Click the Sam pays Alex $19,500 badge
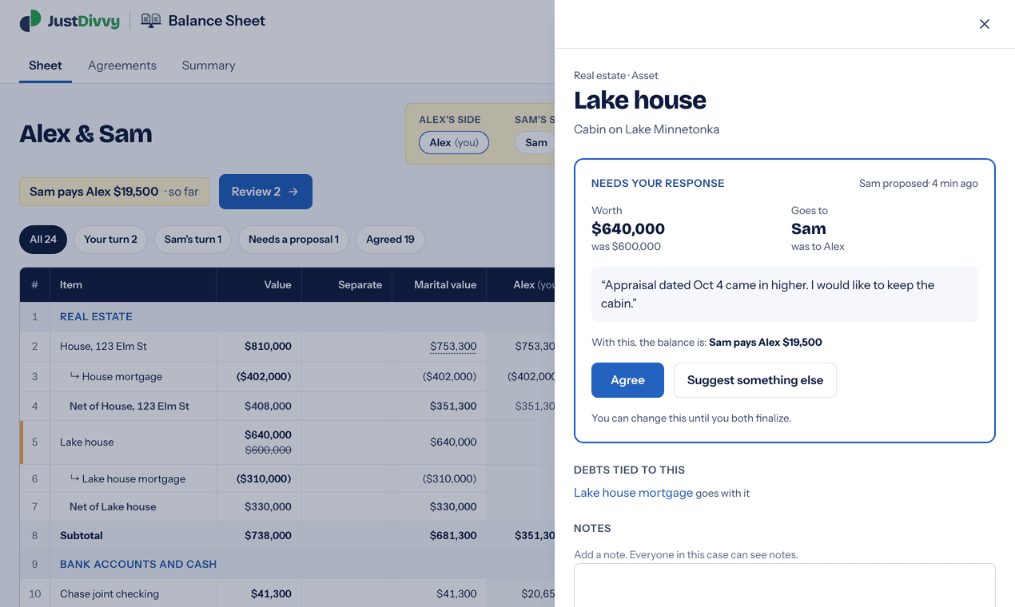Image resolution: width=1015 pixels, height=607 pixels. (114, 192)
